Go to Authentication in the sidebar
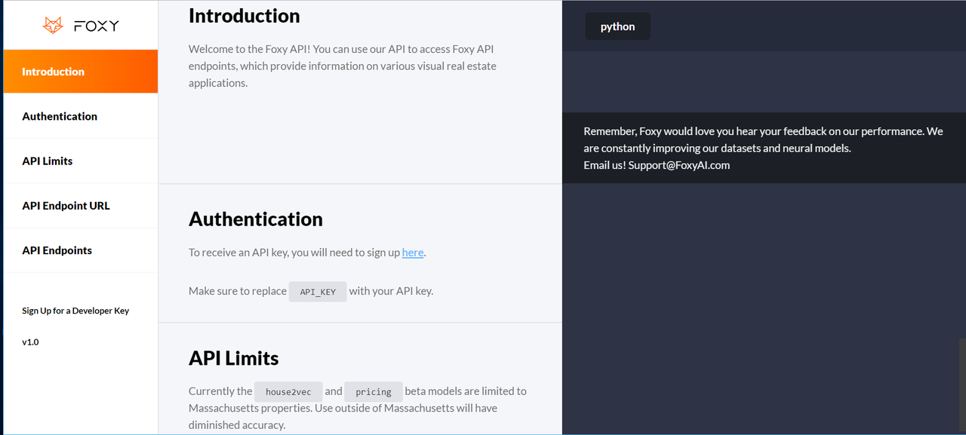This screenshot has height=435, width=966. click(81, 116)
